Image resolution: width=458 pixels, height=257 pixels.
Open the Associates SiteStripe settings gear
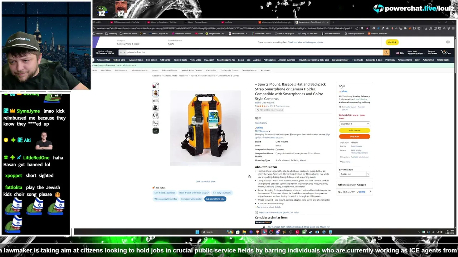point(448,42)
